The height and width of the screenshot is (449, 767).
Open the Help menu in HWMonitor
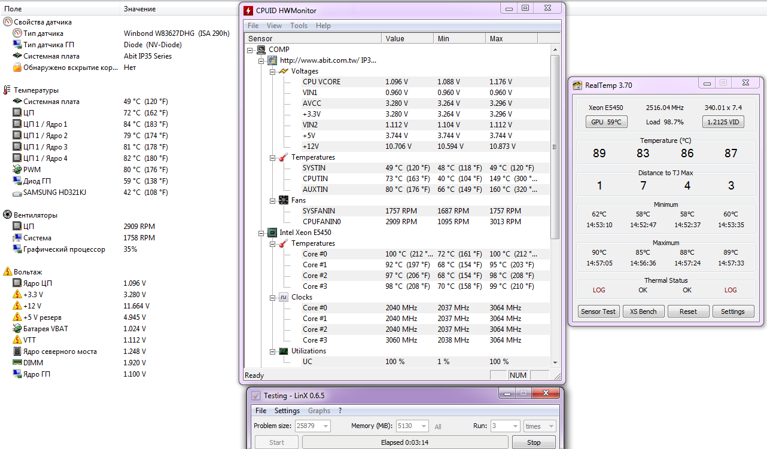pyautogui.click(x=323, y=26)
